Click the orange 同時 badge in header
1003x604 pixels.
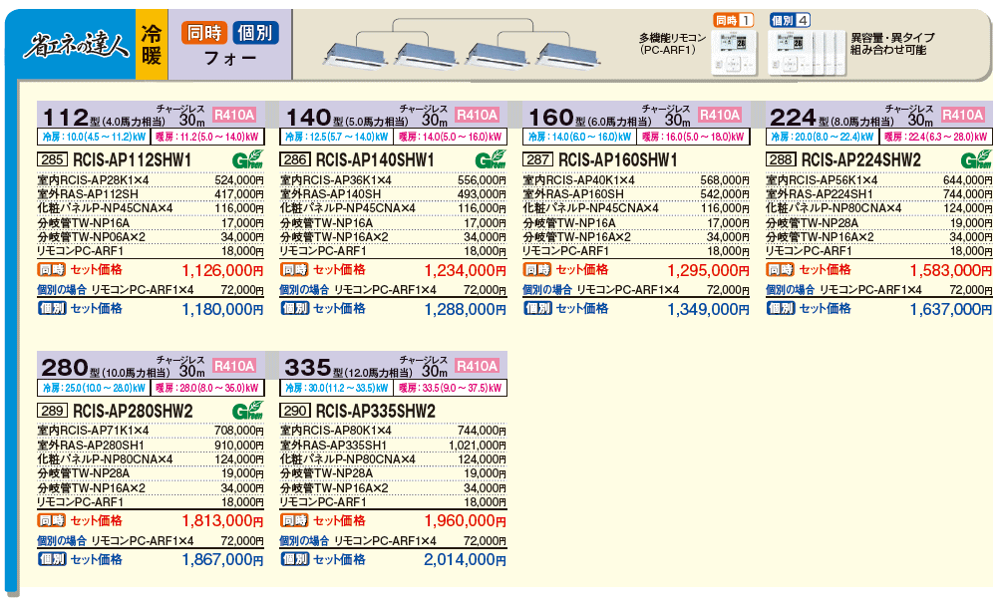(x=204, y=32)
